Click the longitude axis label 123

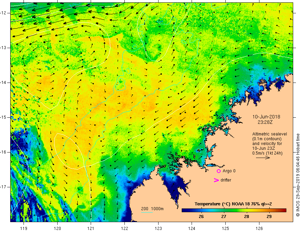[158, 228]
